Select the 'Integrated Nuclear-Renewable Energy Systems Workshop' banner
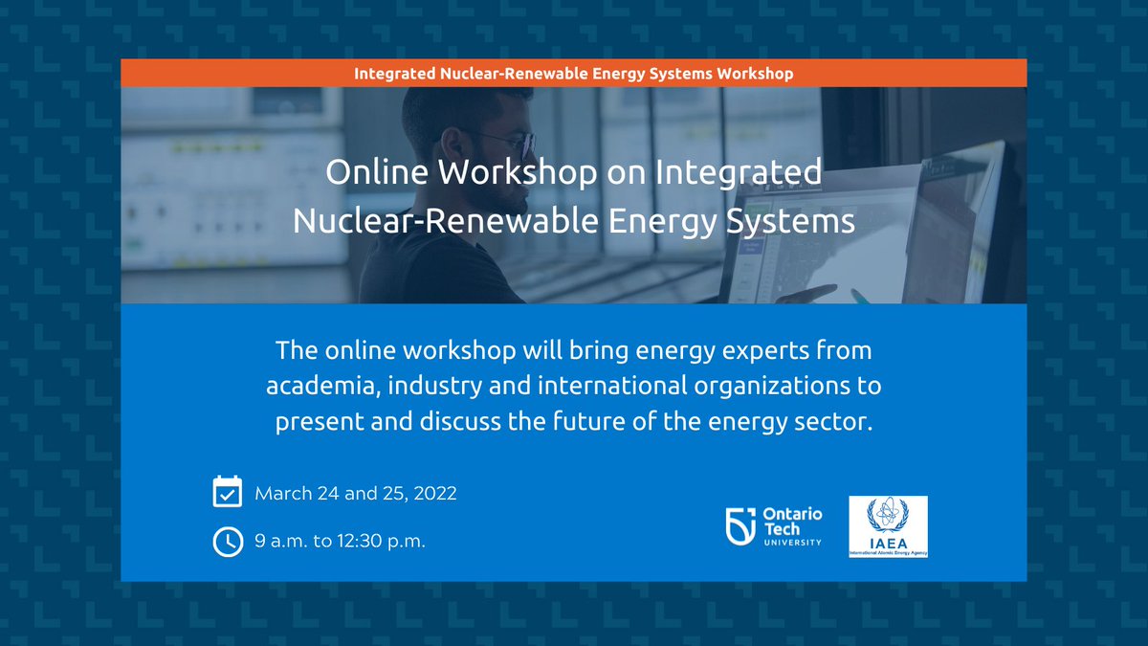The image size is (1148, 646). [x=574, y=72]
